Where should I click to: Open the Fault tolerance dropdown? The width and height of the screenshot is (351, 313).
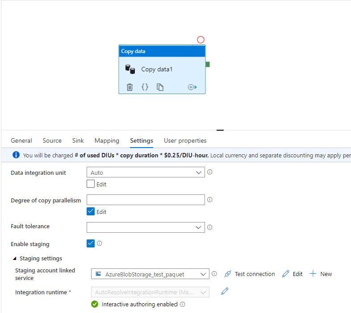coord(146,227)
